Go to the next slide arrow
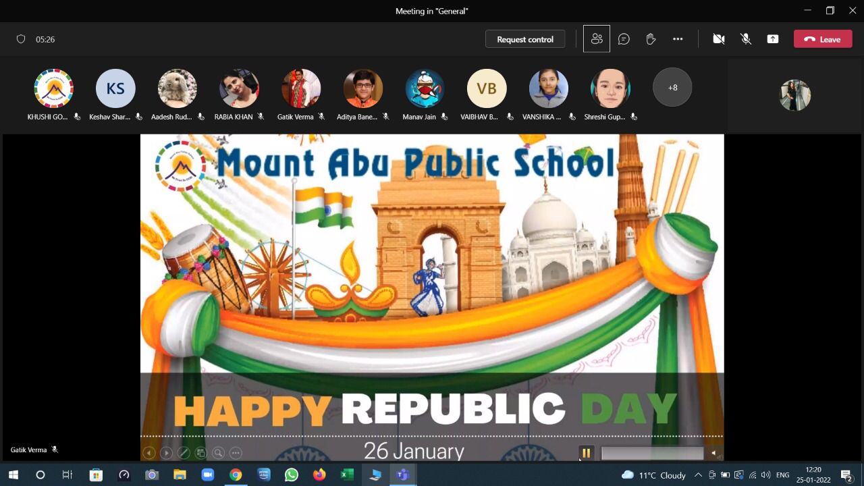Viewport: 864px width, 486px height. point(166,453)
